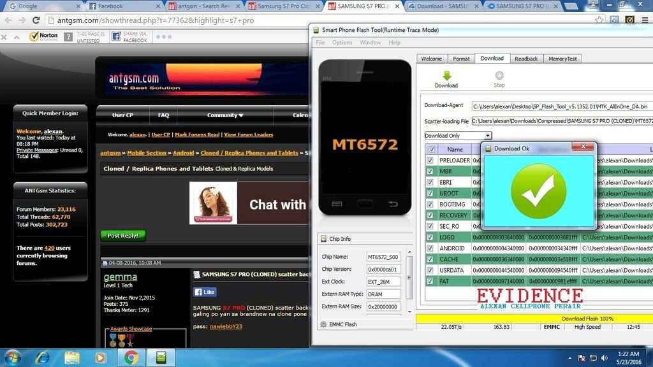
Task: Uncheck the USRDATA partition checkbox
Action: click(430, 270)
